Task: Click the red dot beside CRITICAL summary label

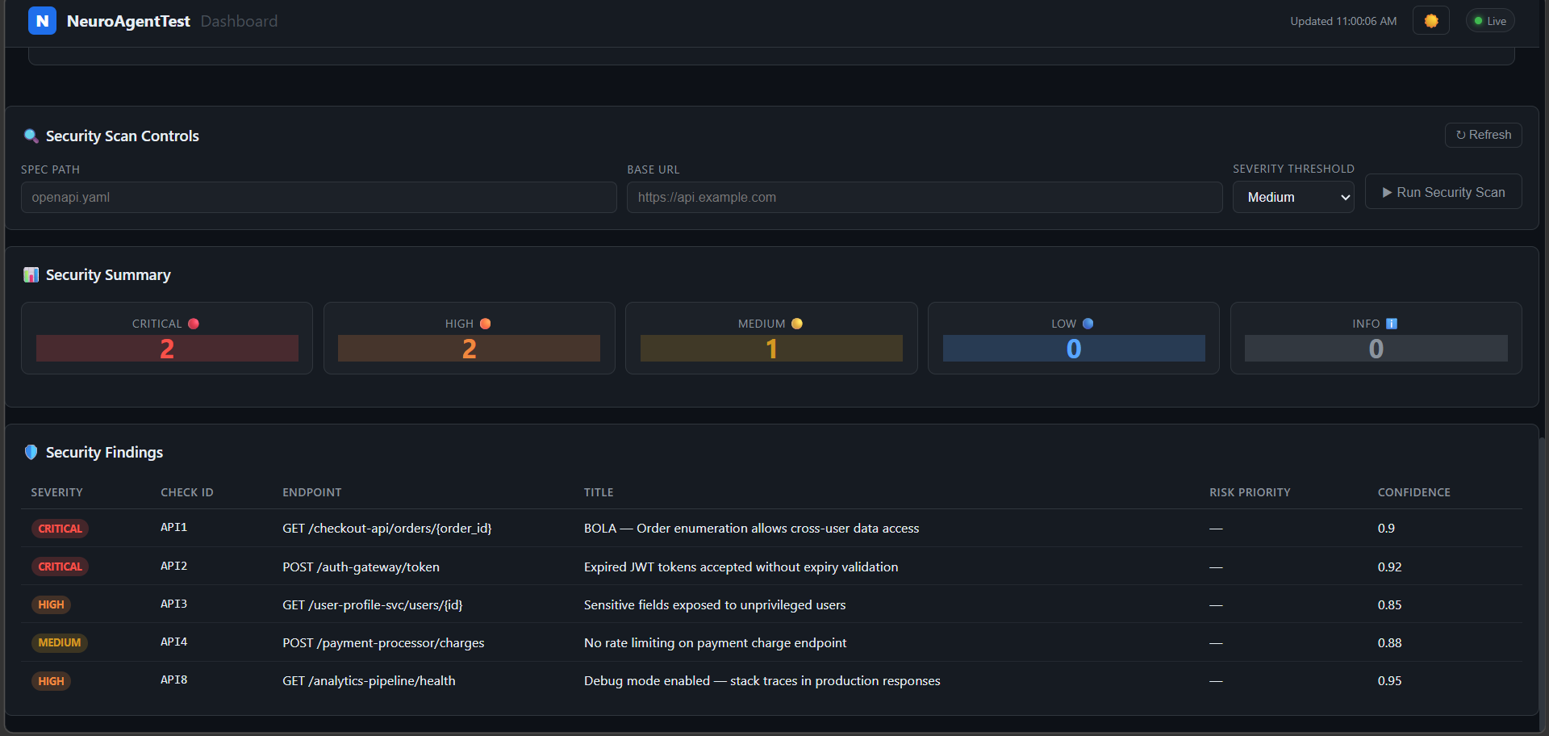Action: (x=193, y=323)
